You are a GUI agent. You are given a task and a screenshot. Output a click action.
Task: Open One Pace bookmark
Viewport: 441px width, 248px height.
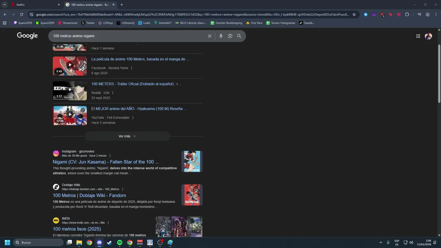(254, 23)
